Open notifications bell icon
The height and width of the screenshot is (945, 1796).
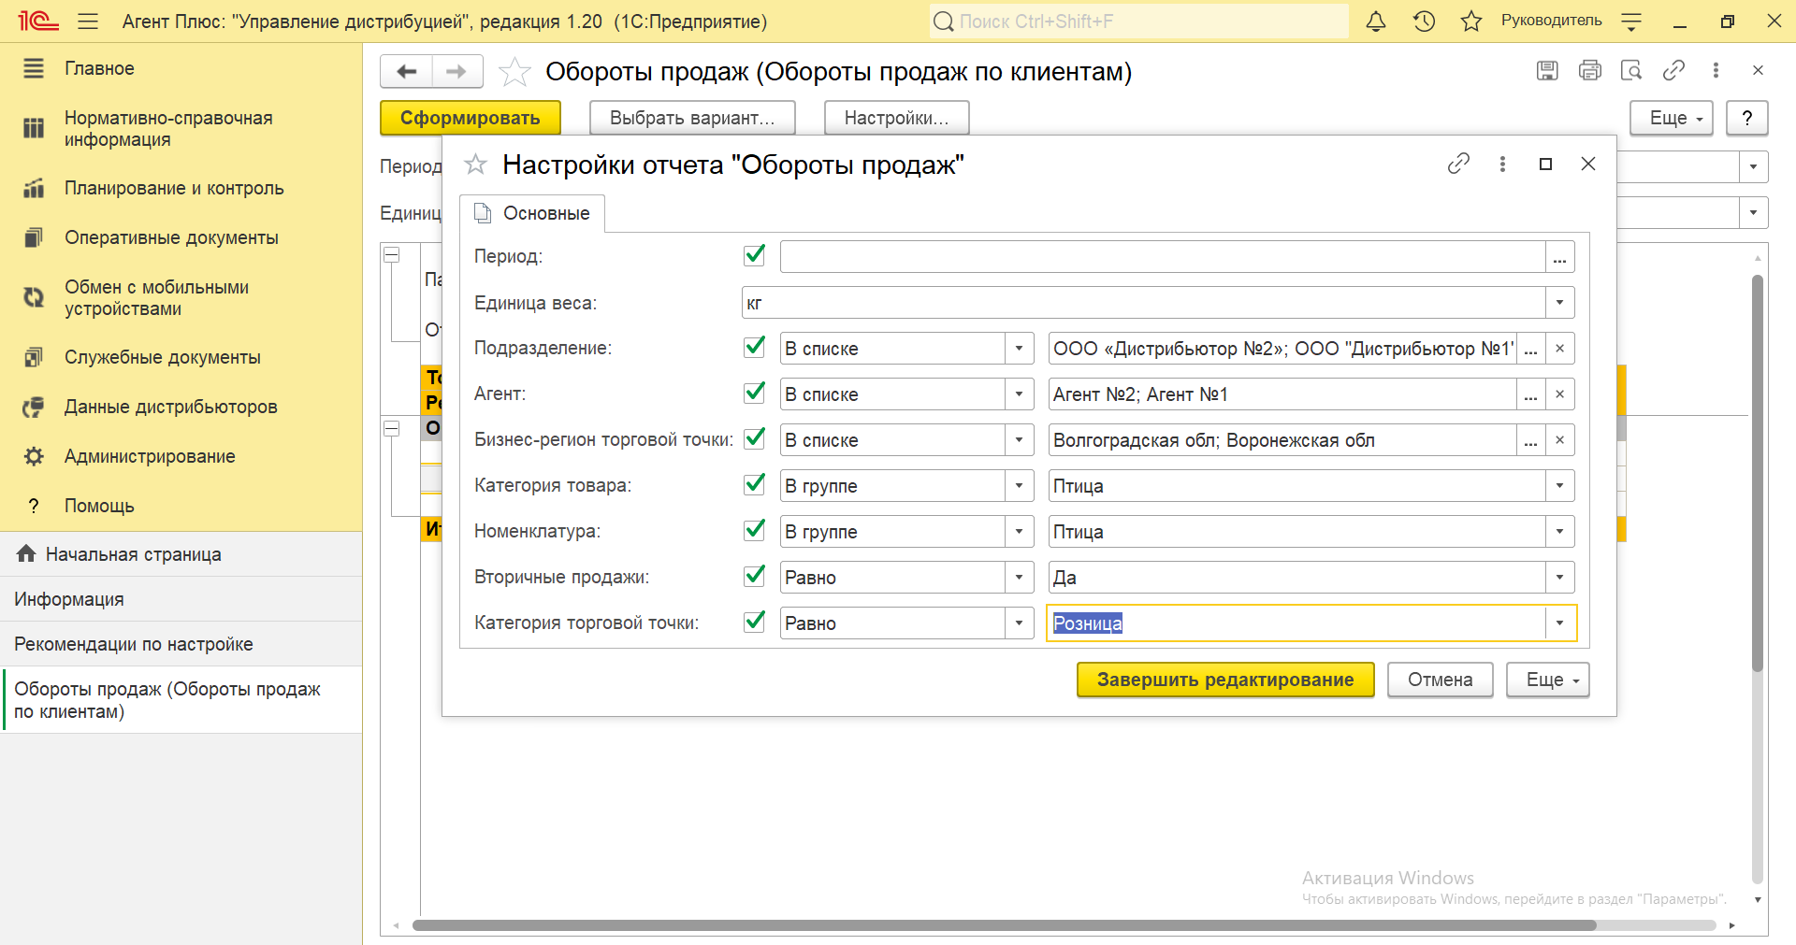(x=1376, y=21)
